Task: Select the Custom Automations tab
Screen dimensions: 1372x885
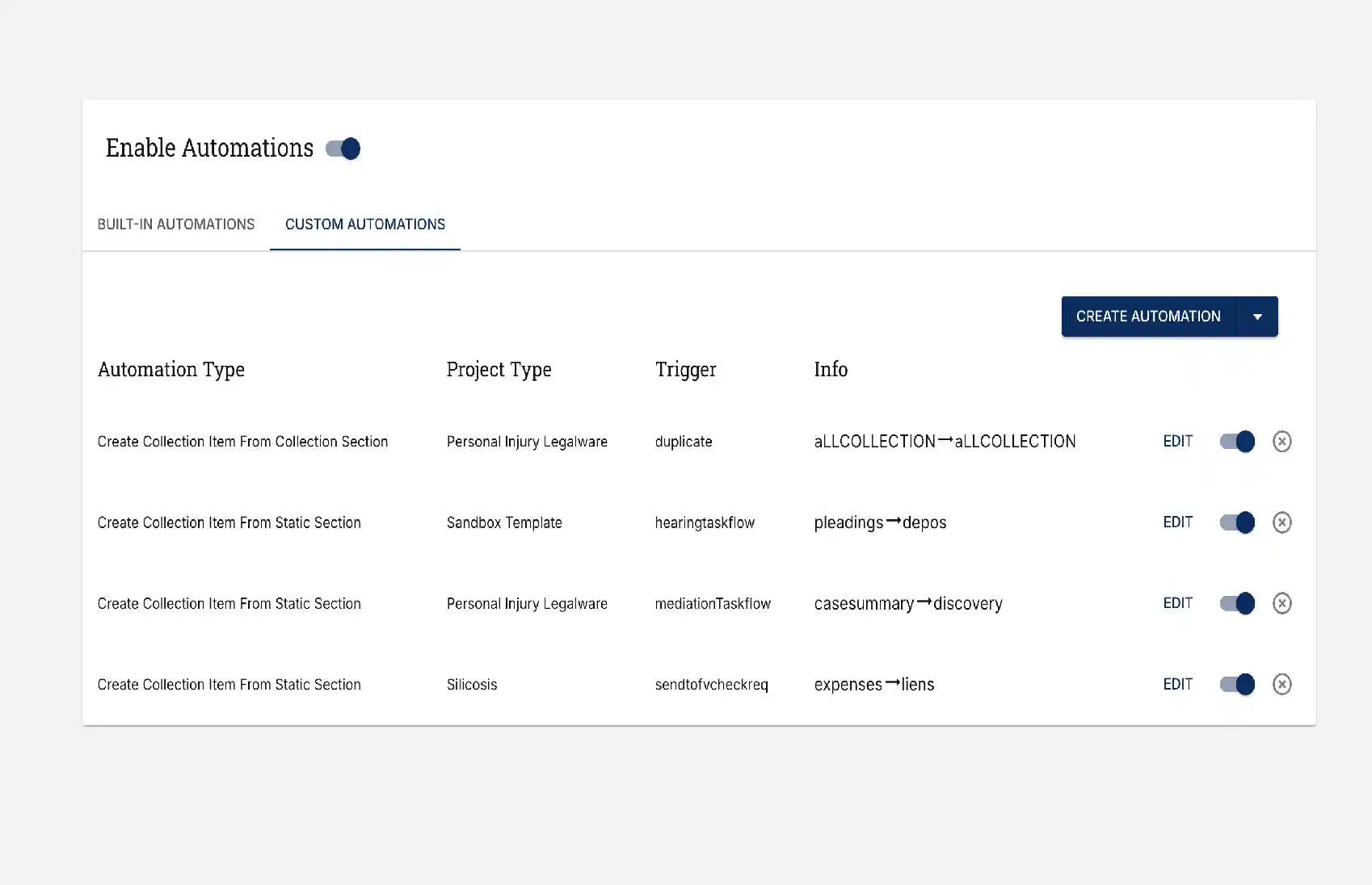Action: tap(365, 224)
